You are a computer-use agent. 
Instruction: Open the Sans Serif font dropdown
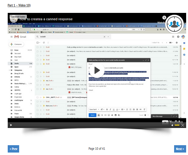point(94,110)
